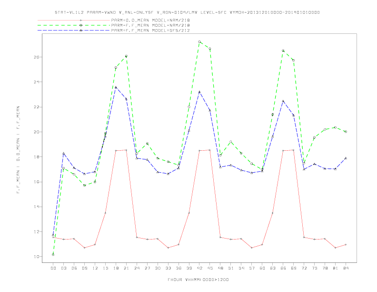Click y-axis tick label 20

[37, 132]
